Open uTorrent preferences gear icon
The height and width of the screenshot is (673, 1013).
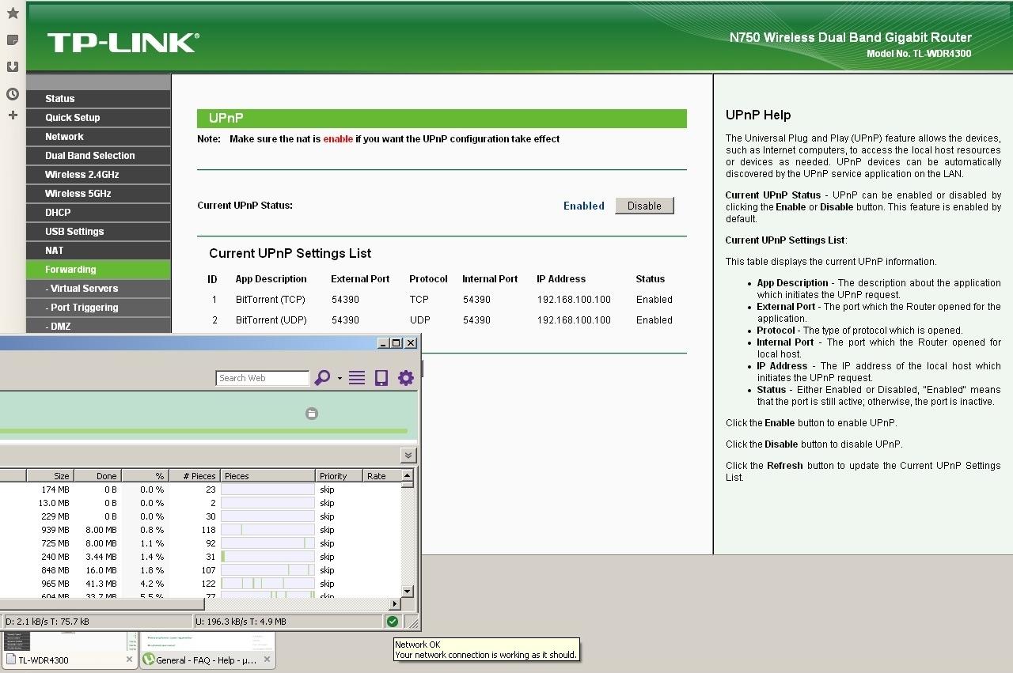click(406, 378)
